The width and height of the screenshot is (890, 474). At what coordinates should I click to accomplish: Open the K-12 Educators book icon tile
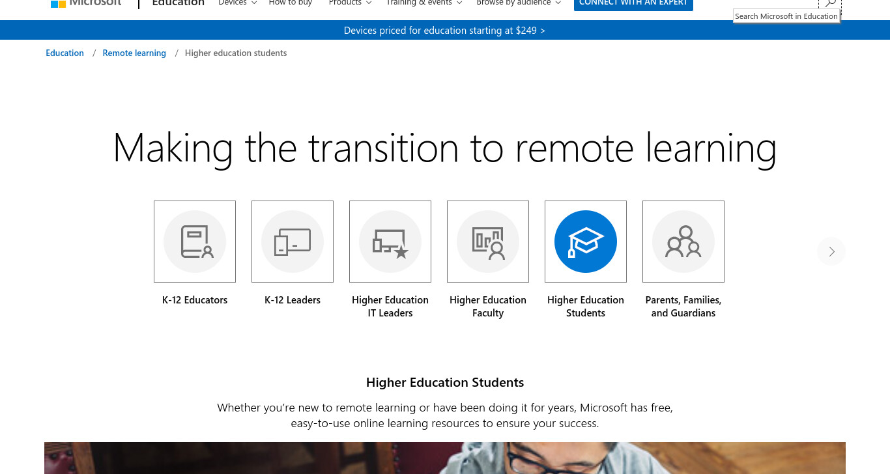pyautogui.click(x=195, y=242)
